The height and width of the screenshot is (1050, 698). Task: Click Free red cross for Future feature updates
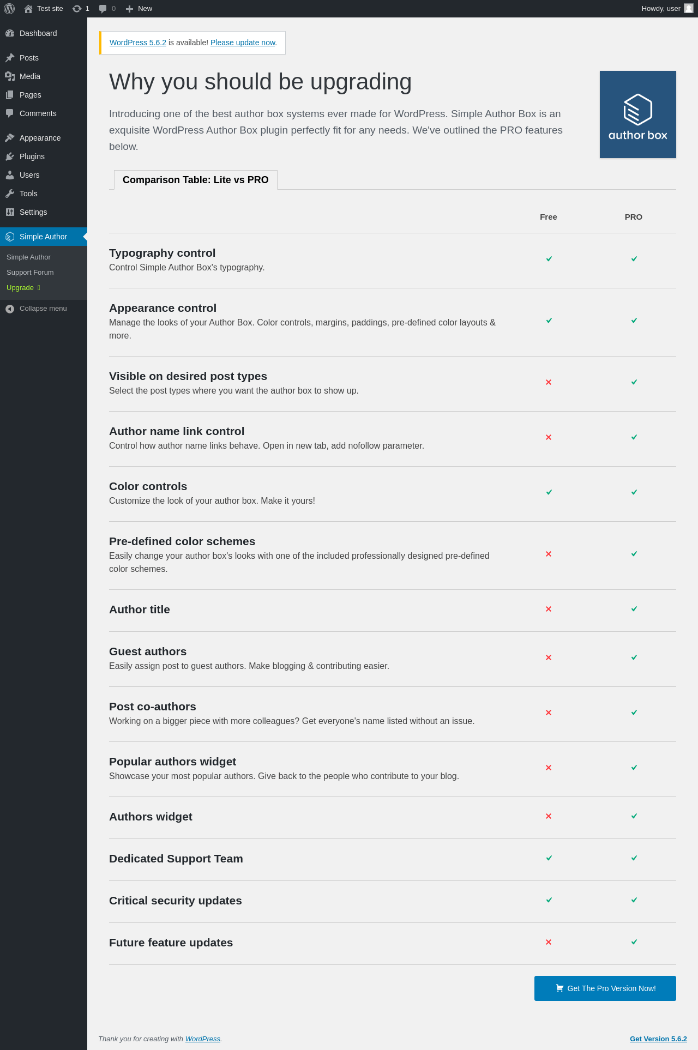coord(549,942)
